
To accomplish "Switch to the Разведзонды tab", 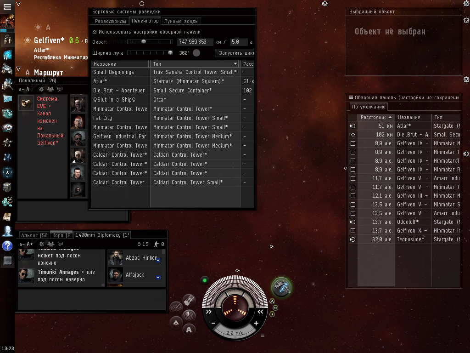I will 110,21.
